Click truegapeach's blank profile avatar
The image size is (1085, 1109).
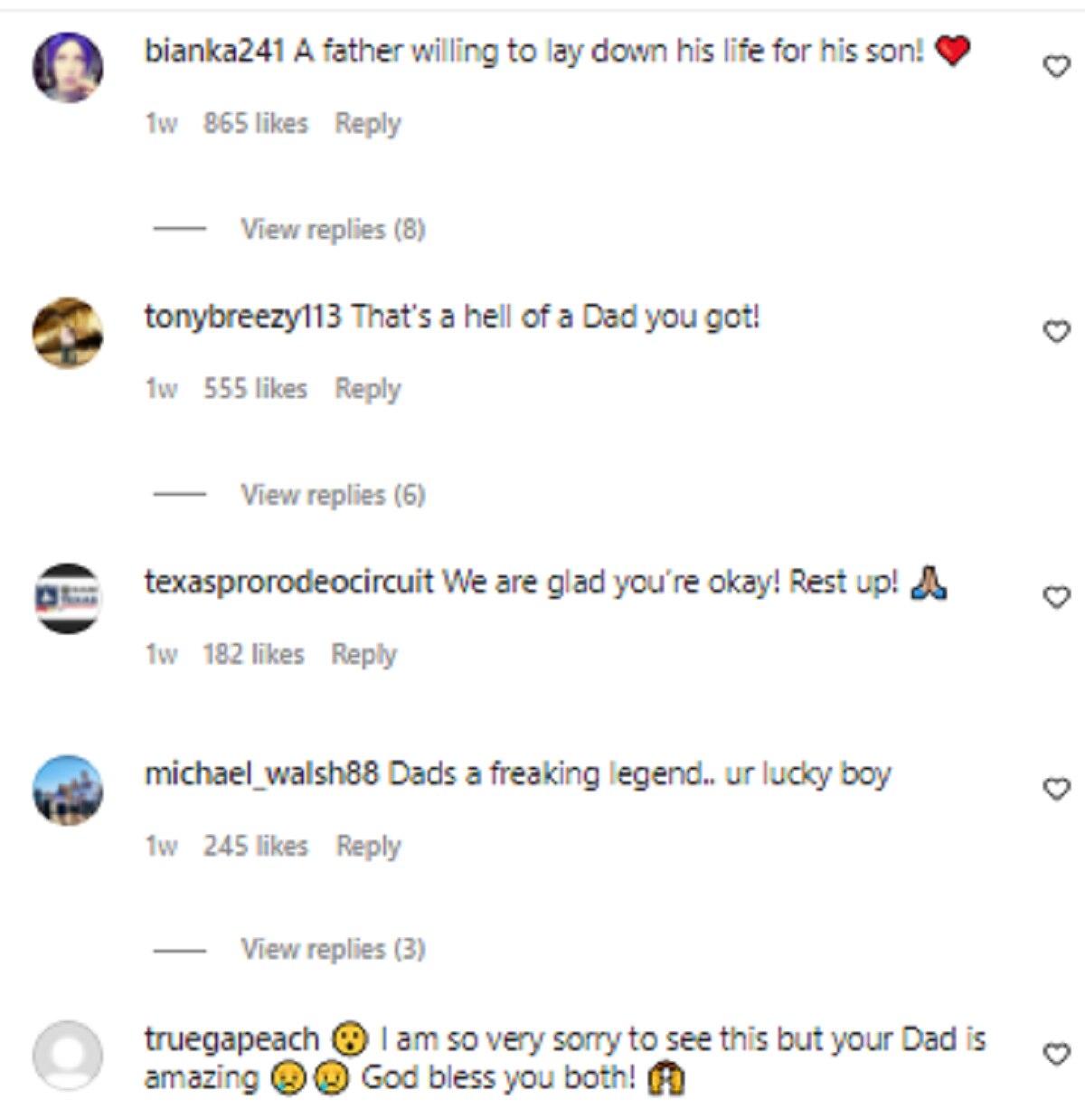click(x=68, y=1056)
